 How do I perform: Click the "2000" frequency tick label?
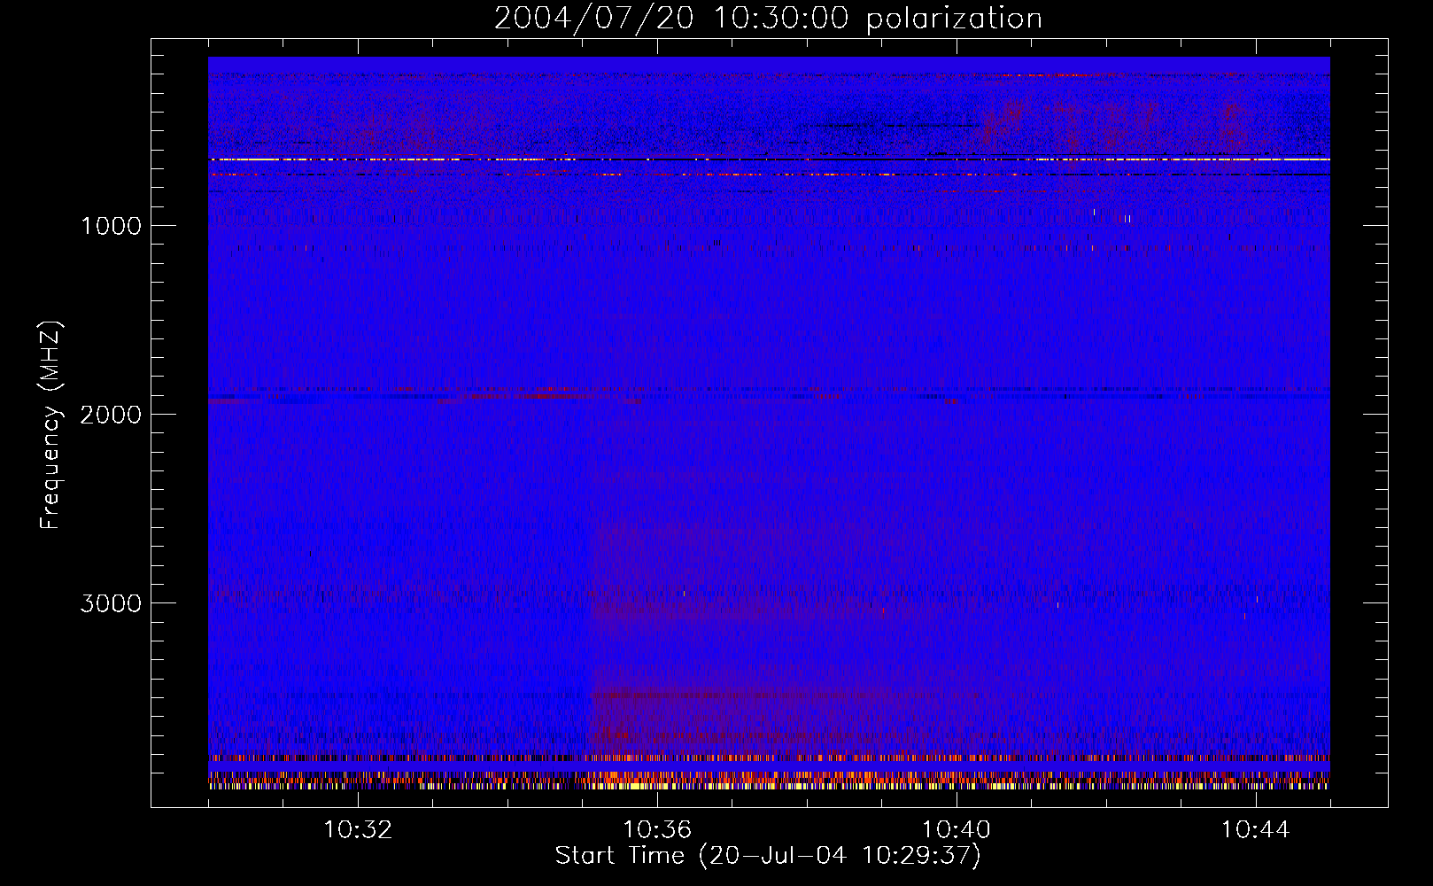[111, 415]
